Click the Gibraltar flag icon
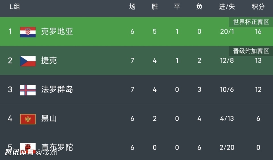The image size is (273, 160). (x=28, y=146)
